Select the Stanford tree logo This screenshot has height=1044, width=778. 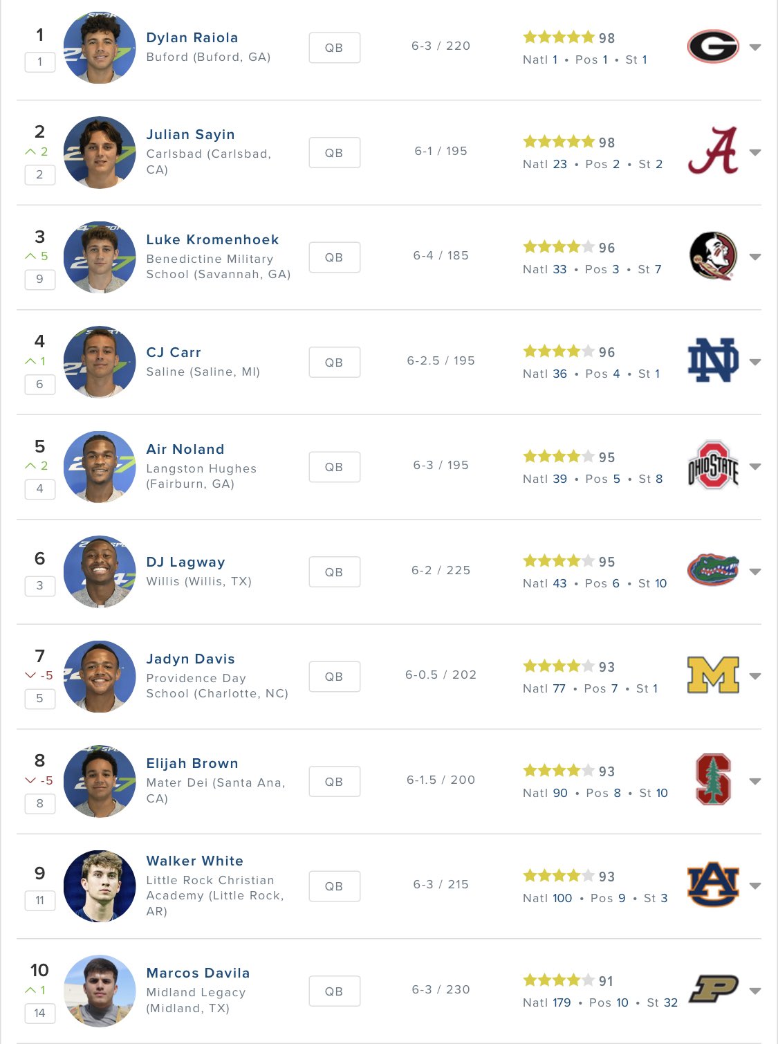coord(713,780)
